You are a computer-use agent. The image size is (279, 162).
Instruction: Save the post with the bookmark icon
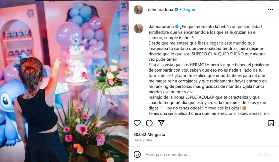[x=271, y=123]
